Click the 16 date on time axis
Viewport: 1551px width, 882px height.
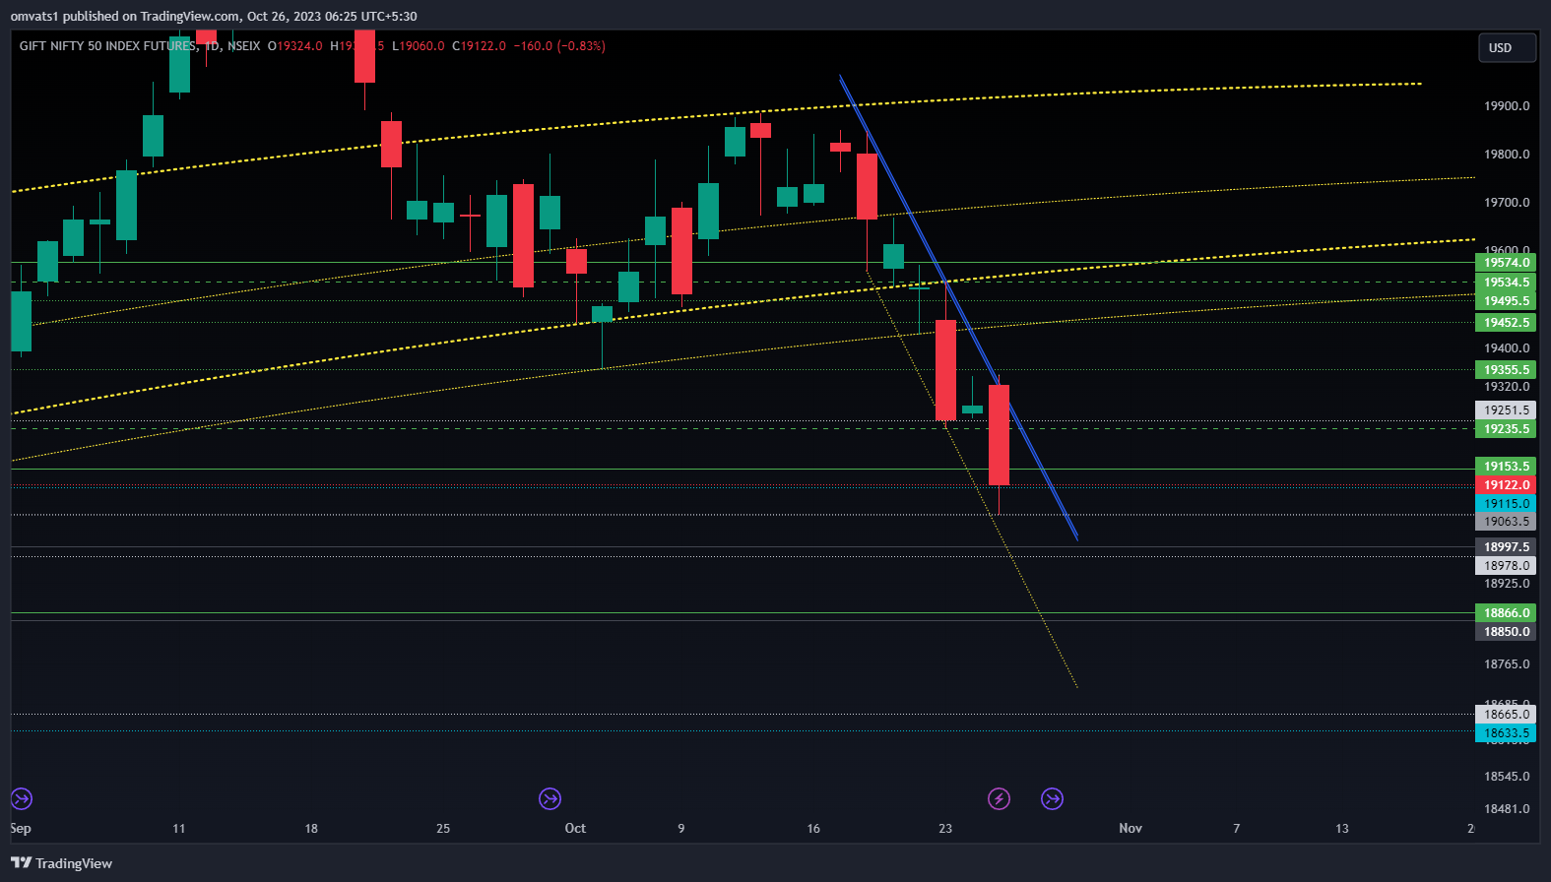point(813,828)
